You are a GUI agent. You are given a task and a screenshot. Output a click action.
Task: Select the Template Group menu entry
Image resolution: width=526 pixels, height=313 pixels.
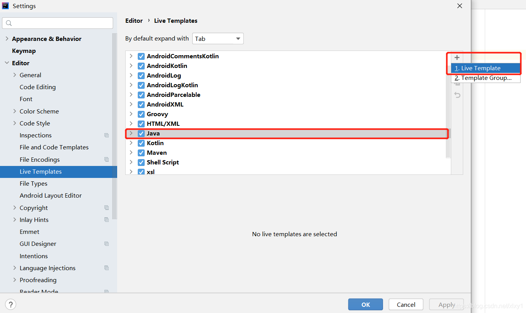point(486,78)
